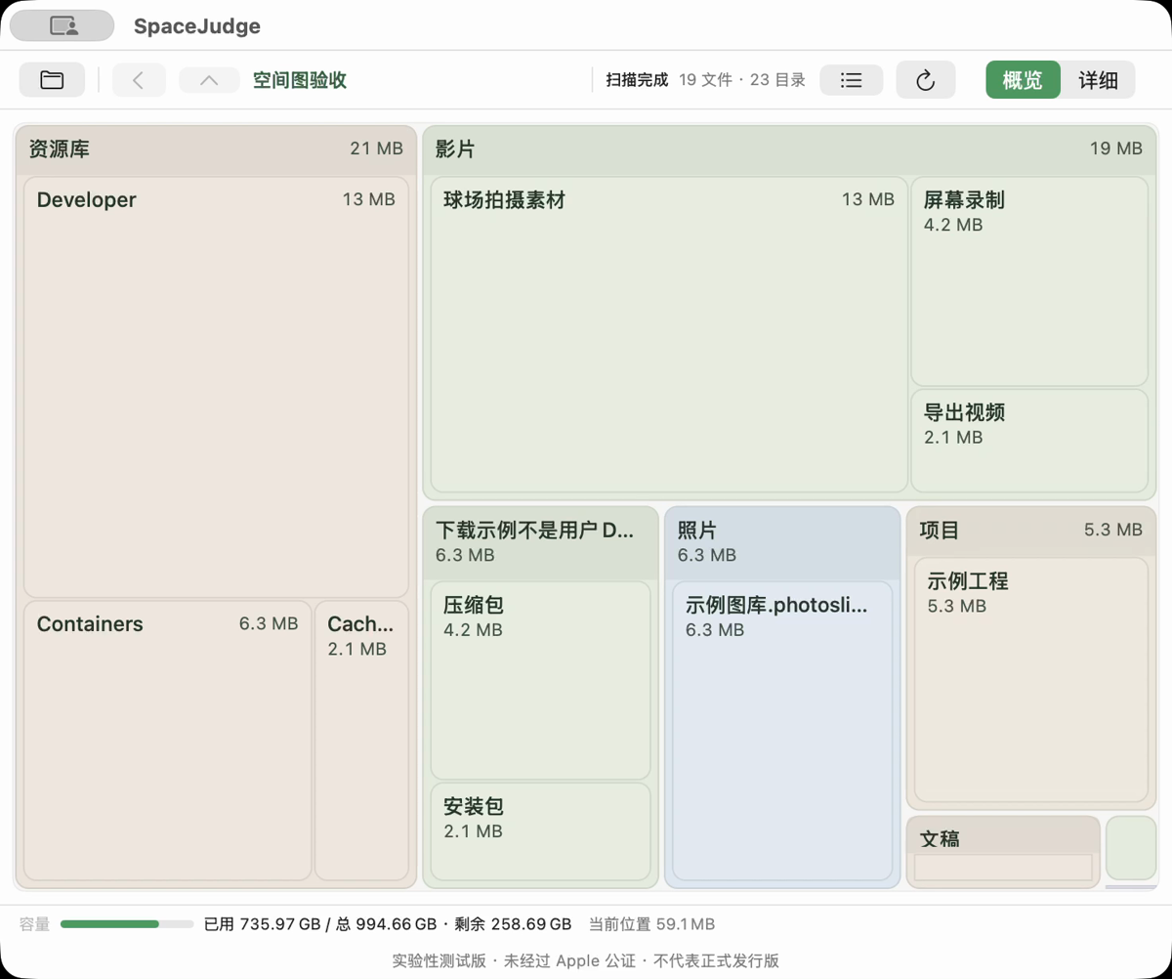The width and height of the screenshot is (1172, 979).
Task: Open the list view icon button
Action: [852, 80]
